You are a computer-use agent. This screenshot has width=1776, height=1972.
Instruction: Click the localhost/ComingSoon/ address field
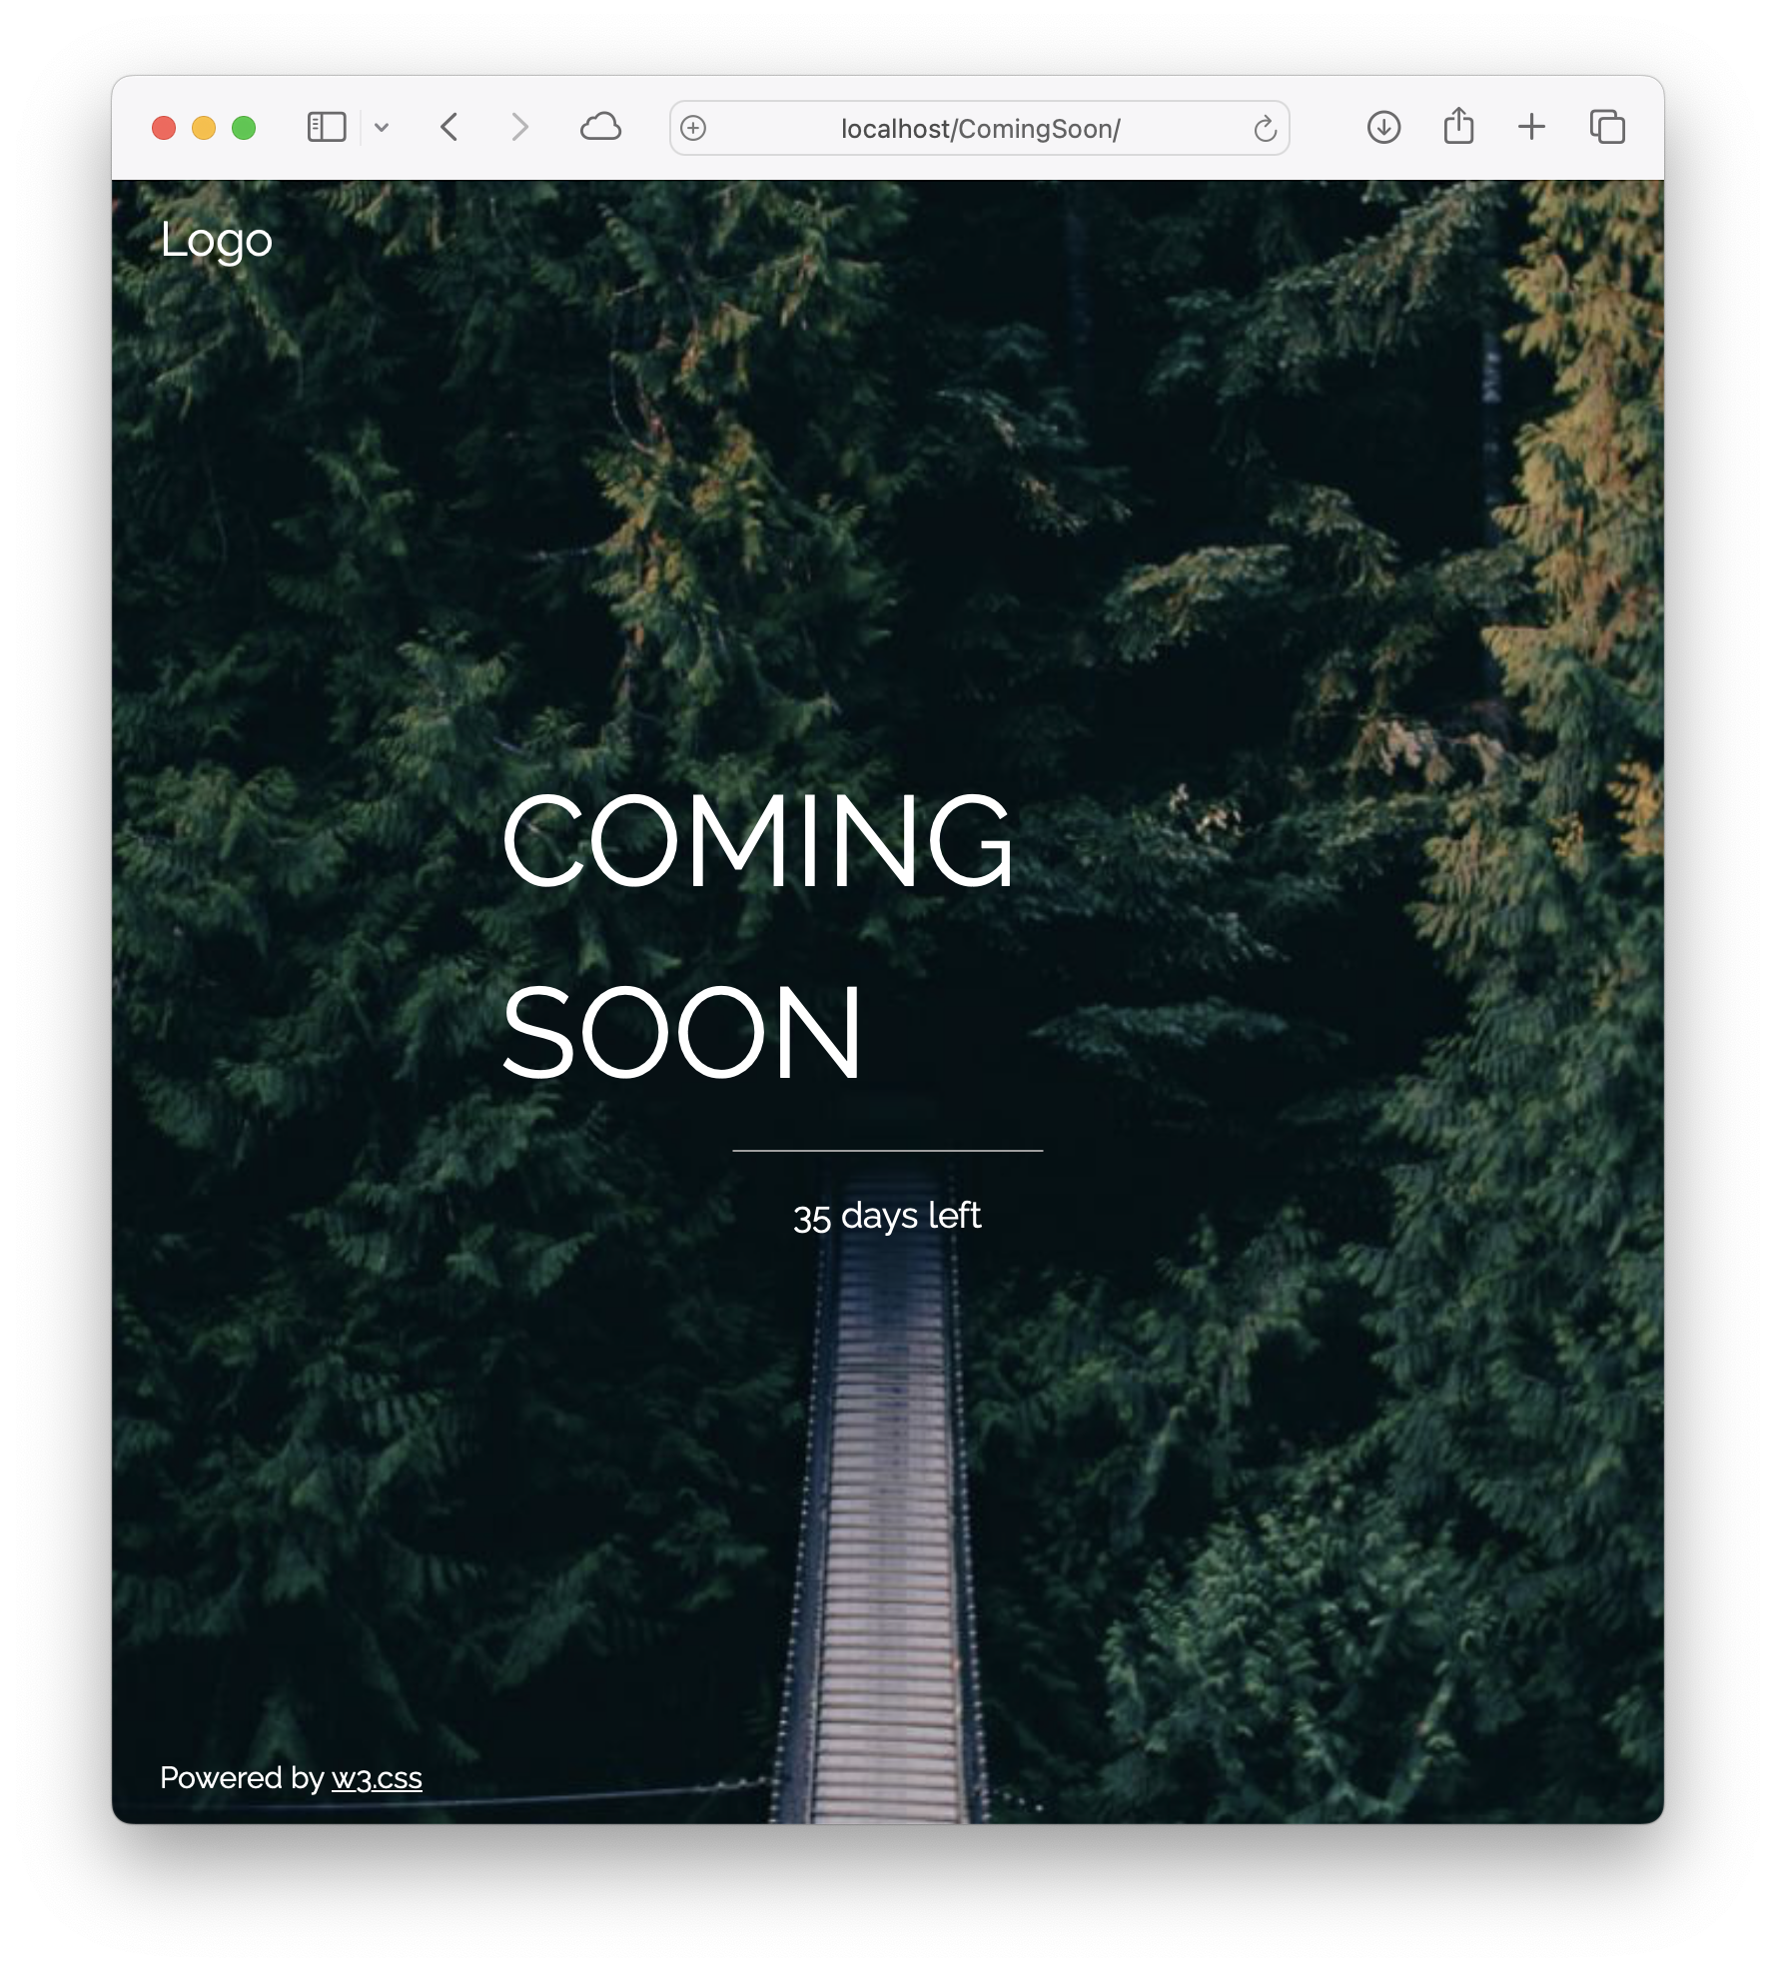pos(980,129)
